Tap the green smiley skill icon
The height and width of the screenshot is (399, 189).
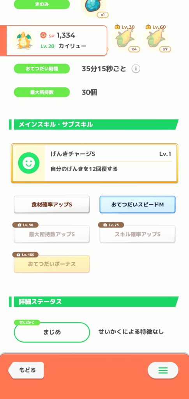(29, 163)
